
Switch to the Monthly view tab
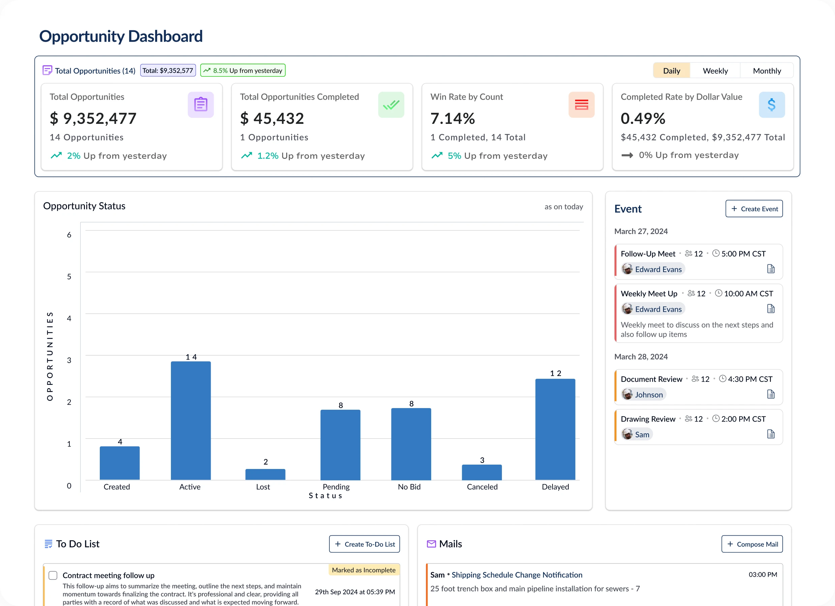coord(767,71)
